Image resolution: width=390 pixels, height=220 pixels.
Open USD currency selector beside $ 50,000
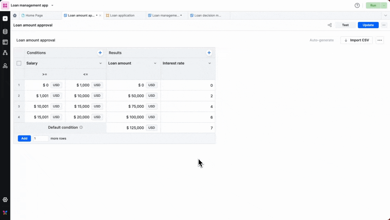point(152,96)
